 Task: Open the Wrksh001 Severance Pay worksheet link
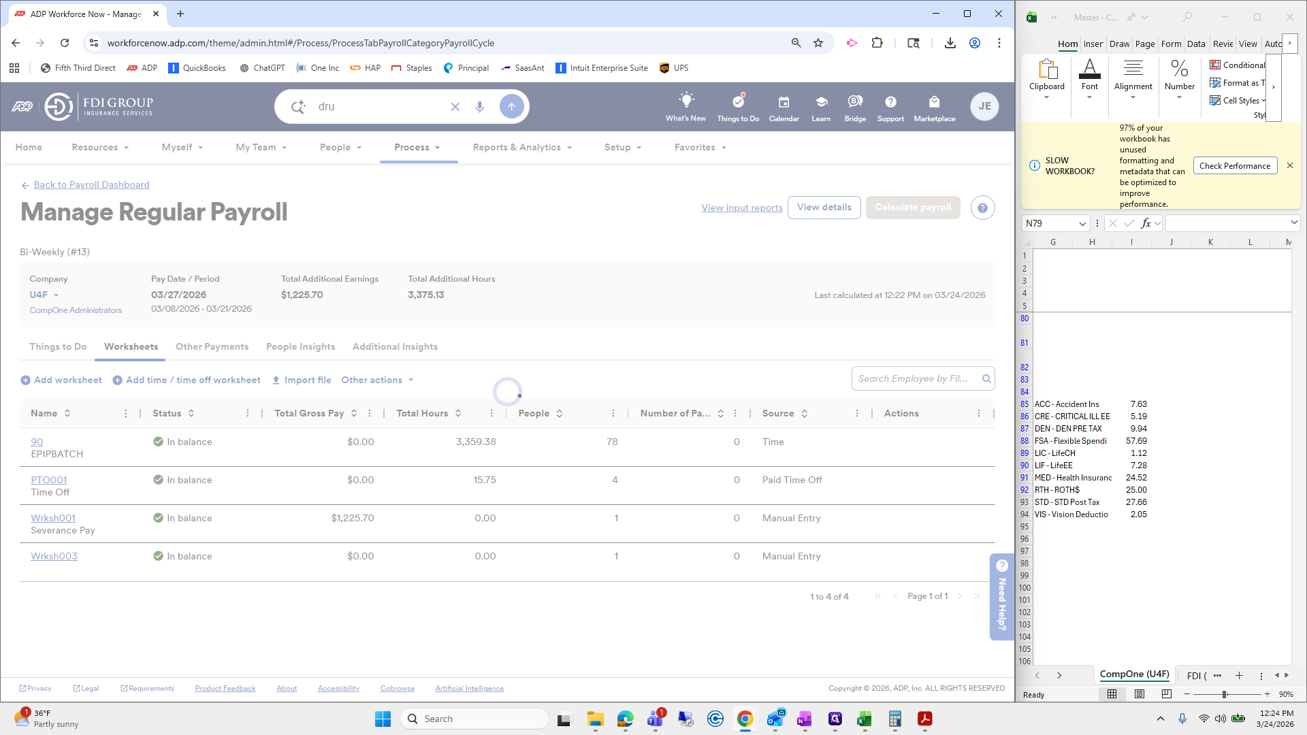[53, 519]
